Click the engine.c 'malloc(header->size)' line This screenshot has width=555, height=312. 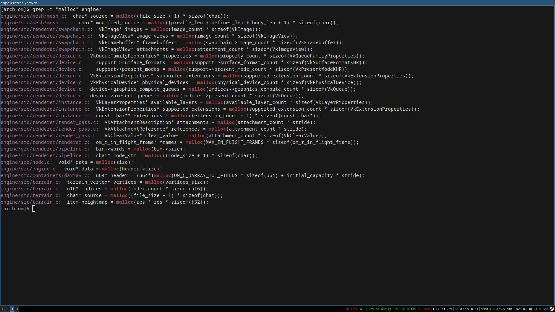81,169
